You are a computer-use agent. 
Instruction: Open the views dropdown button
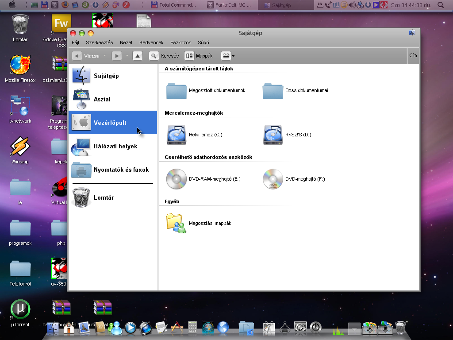(x=228, y=56)
